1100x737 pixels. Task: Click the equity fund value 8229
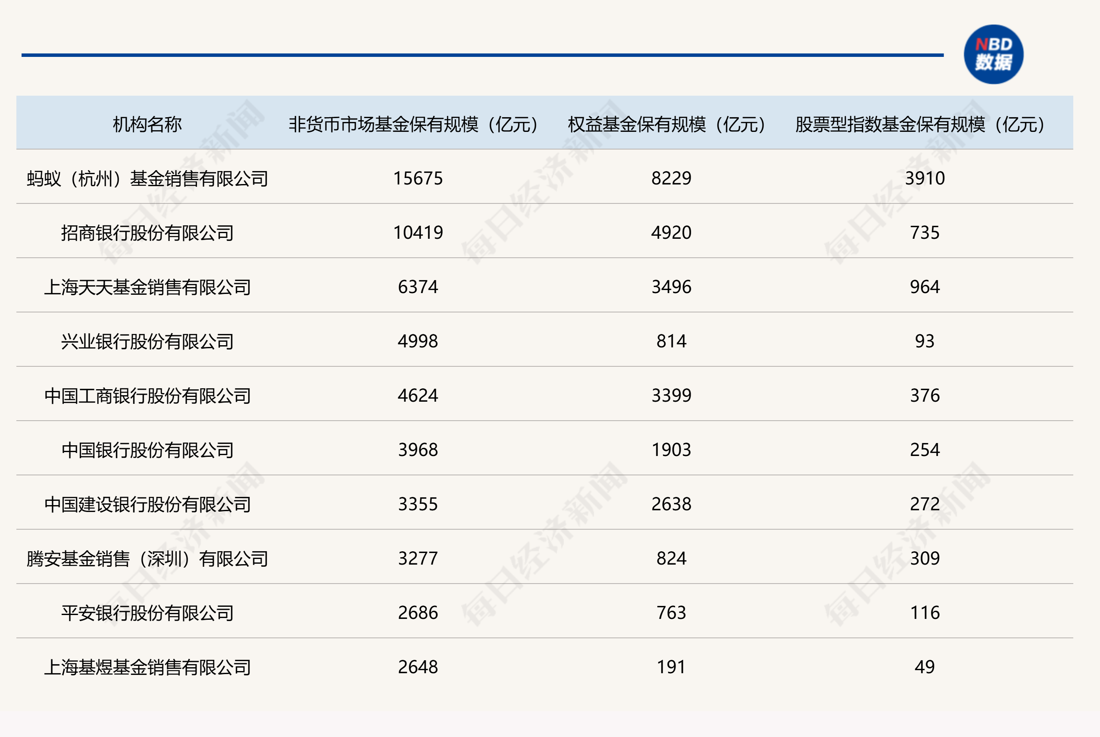[671, 178]
